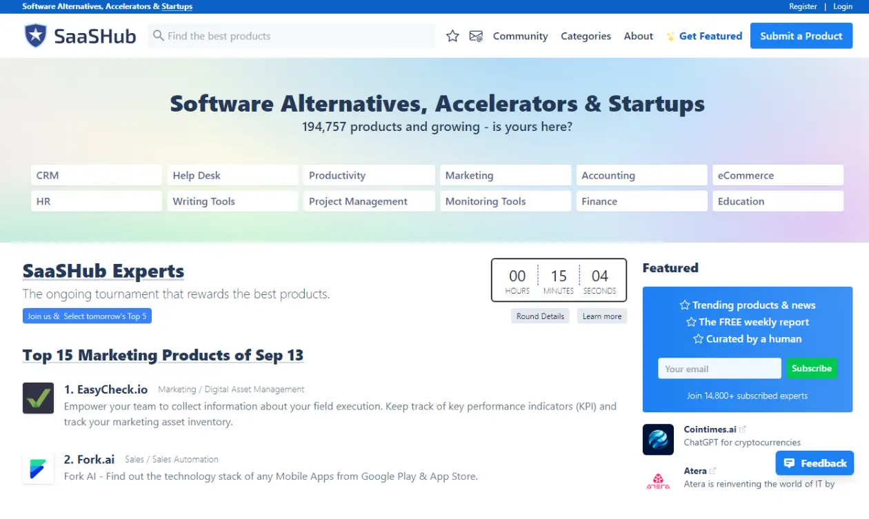This screenshot has height=519, width=869.
Task: Click ChatGPT for cryptocurrencies description
Action: click(742, 442)
